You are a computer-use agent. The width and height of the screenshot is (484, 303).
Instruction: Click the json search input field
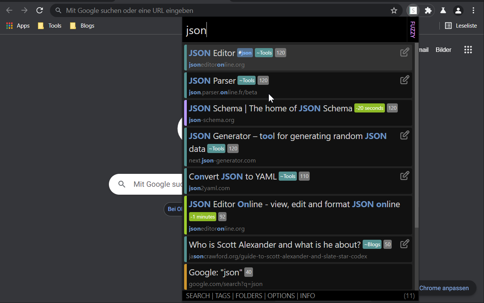(x=295, y=30)
